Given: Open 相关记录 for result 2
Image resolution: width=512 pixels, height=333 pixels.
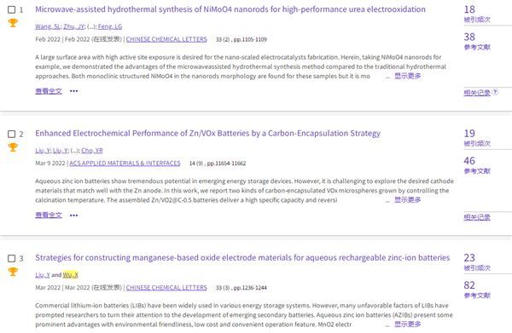Looking at the screenshot, I should click(x=477, y=217).
